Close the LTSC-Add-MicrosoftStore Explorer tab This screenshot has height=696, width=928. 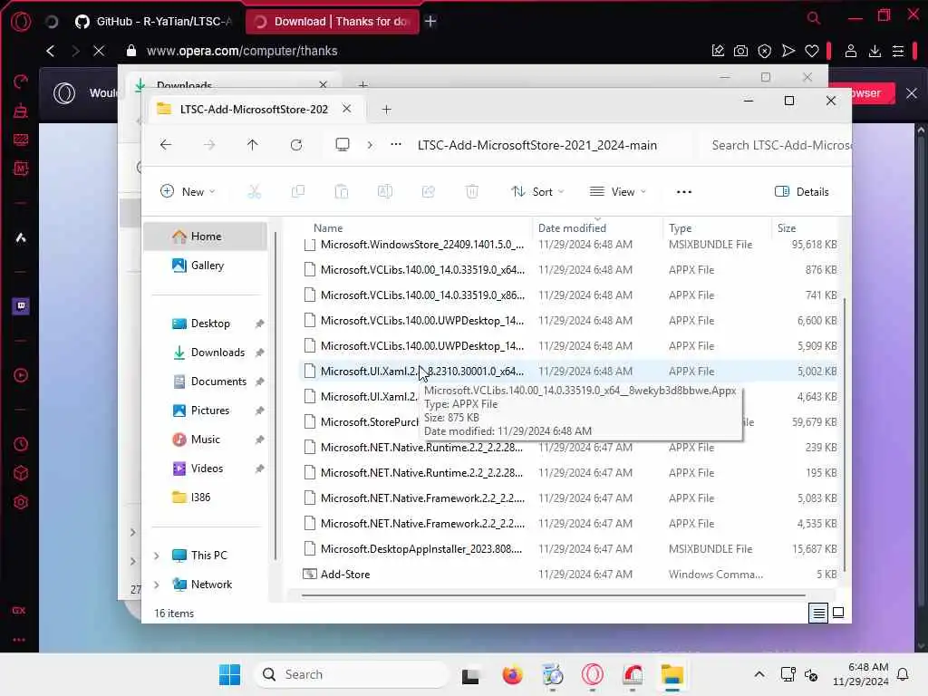[347, 109]
